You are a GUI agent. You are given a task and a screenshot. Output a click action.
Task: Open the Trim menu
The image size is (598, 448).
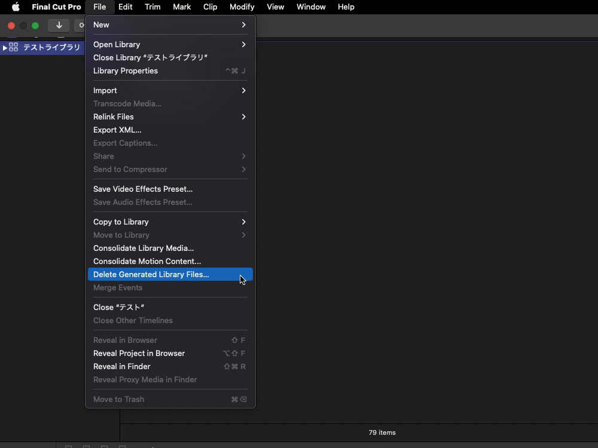(x=152, y=7)
